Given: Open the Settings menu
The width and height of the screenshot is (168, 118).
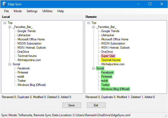Looking at the screenshot, I should coord(32,11).
